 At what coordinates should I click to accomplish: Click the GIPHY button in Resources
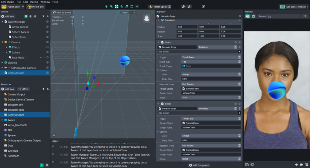pos(24,89)
